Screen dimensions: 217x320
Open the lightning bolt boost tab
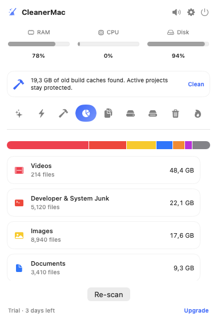42,114
